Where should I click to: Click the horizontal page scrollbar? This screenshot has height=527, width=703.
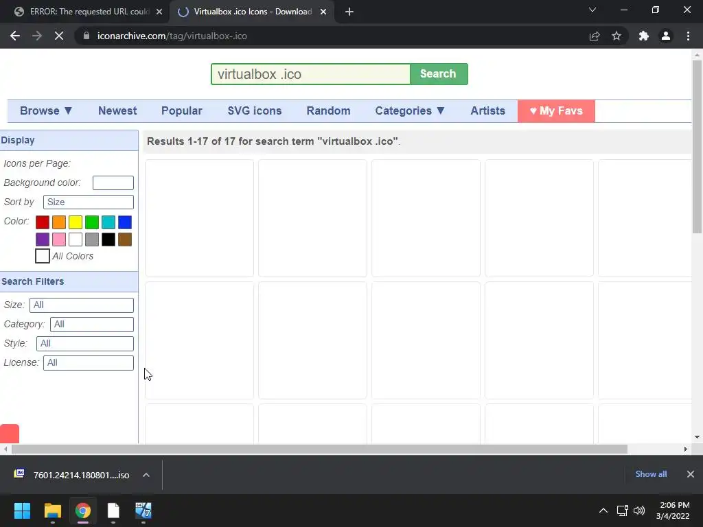point(319,449)
